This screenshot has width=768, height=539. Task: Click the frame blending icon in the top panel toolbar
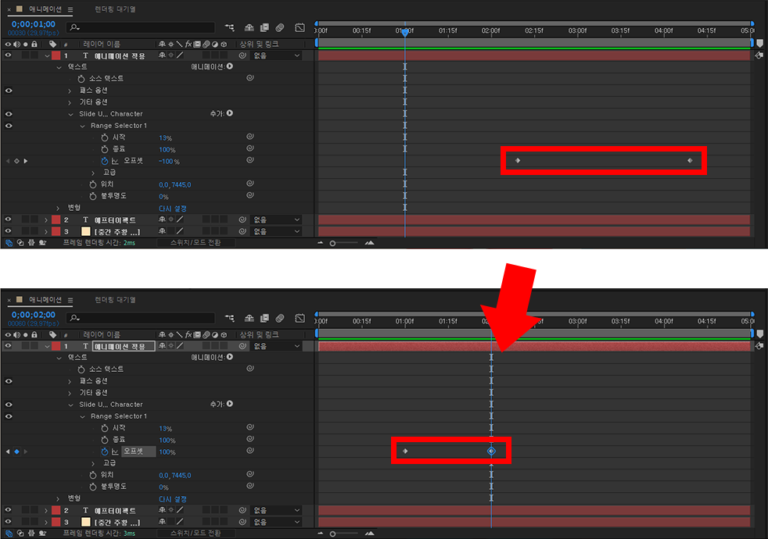[x=264, y=28]
